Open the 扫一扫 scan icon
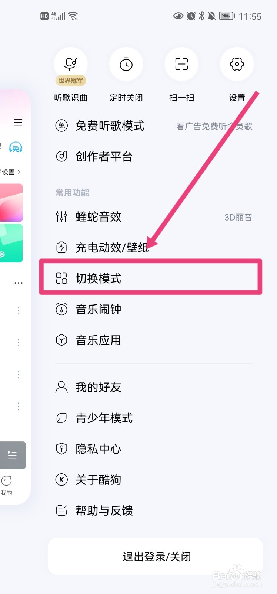 click(x=181, y=64)
